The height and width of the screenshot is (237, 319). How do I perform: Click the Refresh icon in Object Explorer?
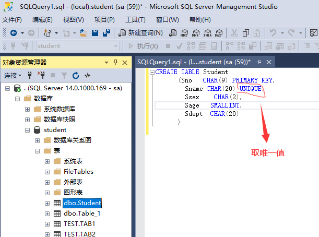[x=76, y=76]
